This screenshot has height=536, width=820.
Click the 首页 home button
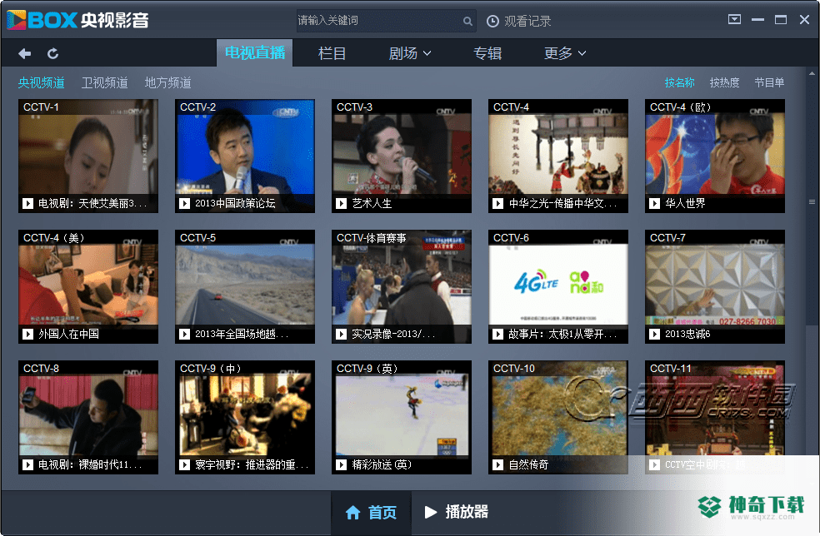pyautogui.click(x=372, y=513)
